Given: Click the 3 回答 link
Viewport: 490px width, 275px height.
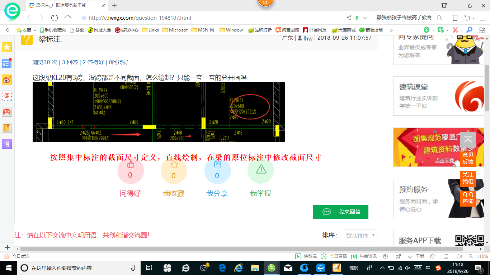Looking at the screenshot, I should pyautogui.click(x=70, y=62).
